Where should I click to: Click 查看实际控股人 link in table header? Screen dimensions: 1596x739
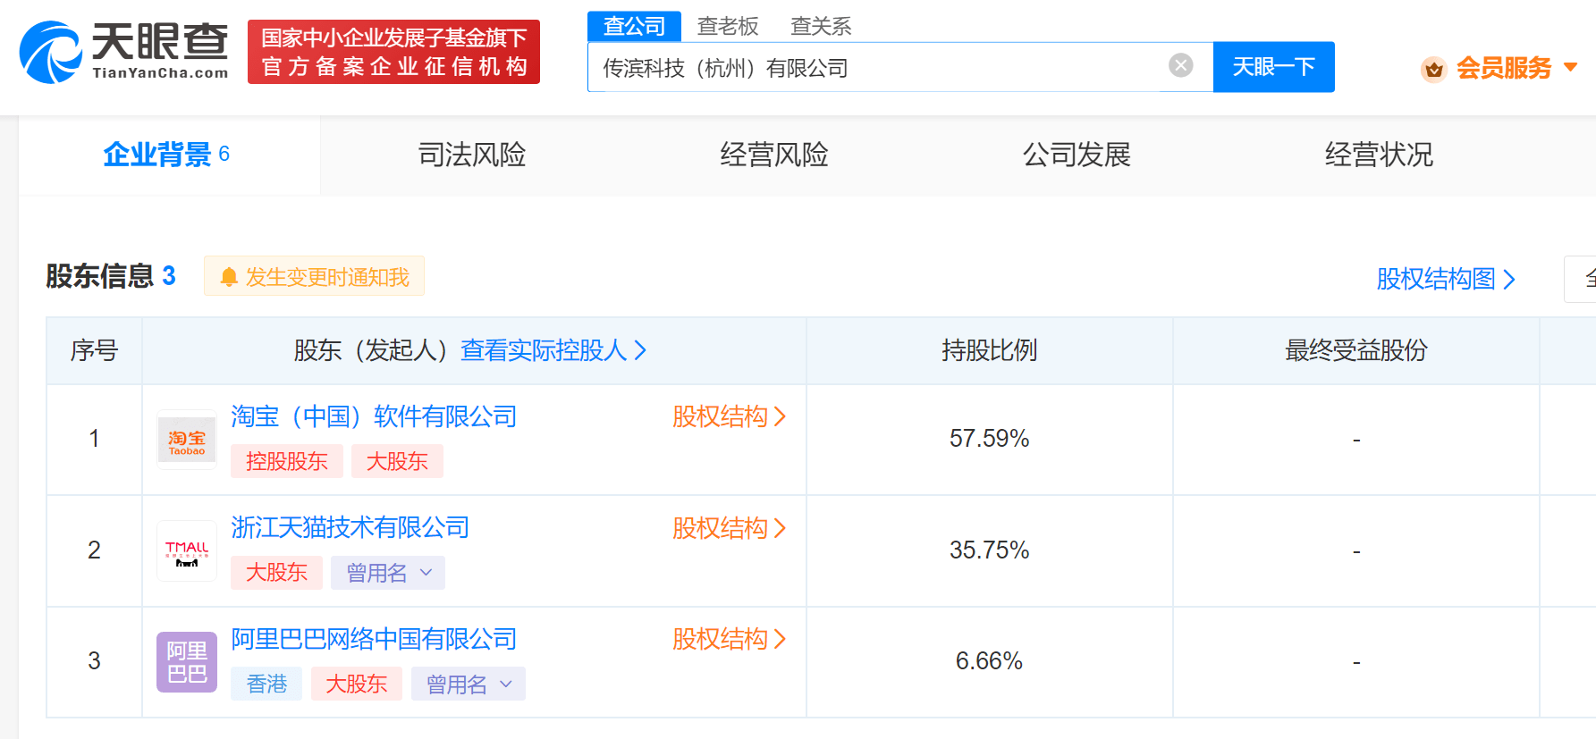(x=553, y=350)
